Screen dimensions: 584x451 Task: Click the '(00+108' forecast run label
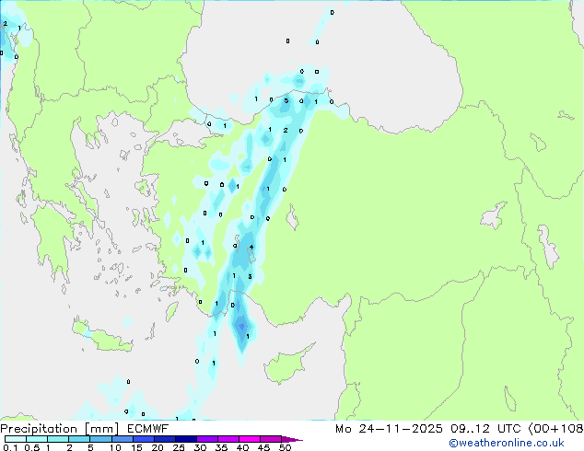[x=555, y=429]
